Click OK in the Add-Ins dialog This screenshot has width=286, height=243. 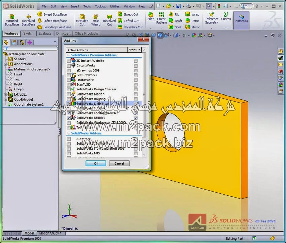[96, 163]
